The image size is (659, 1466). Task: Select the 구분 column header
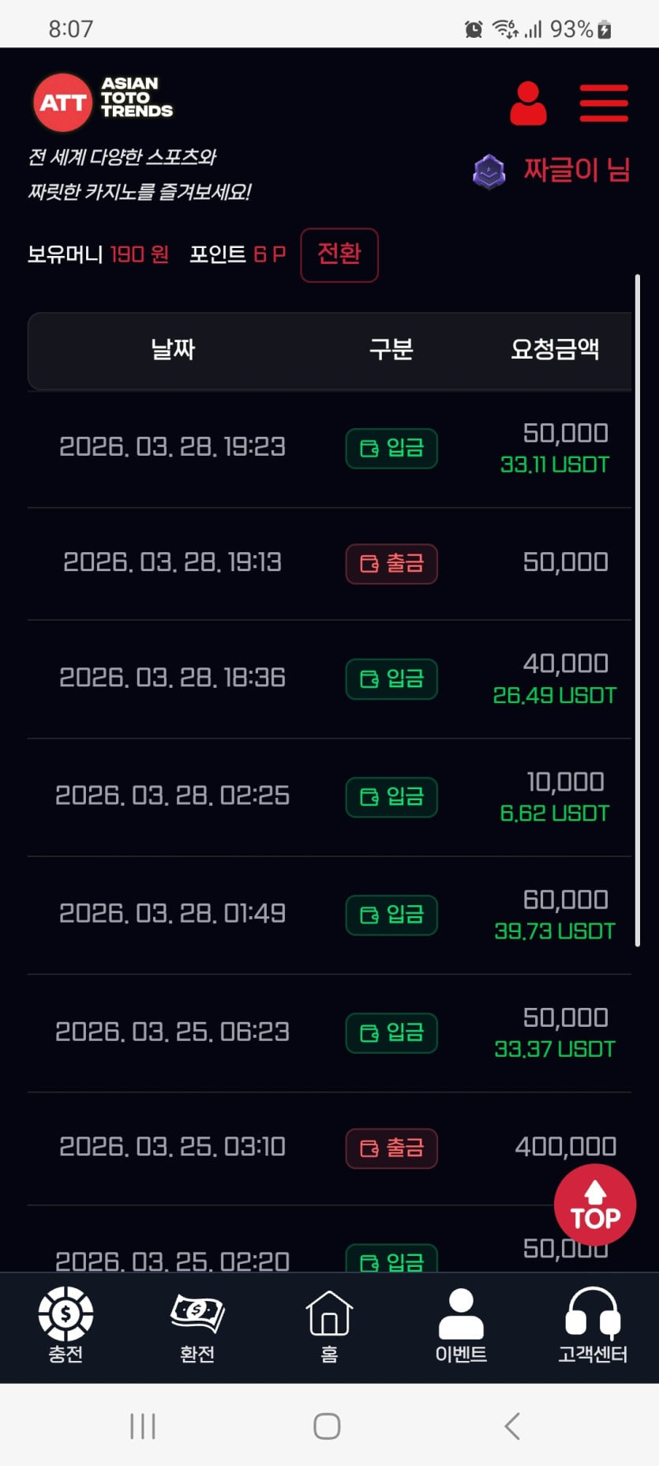click(391, 349)
